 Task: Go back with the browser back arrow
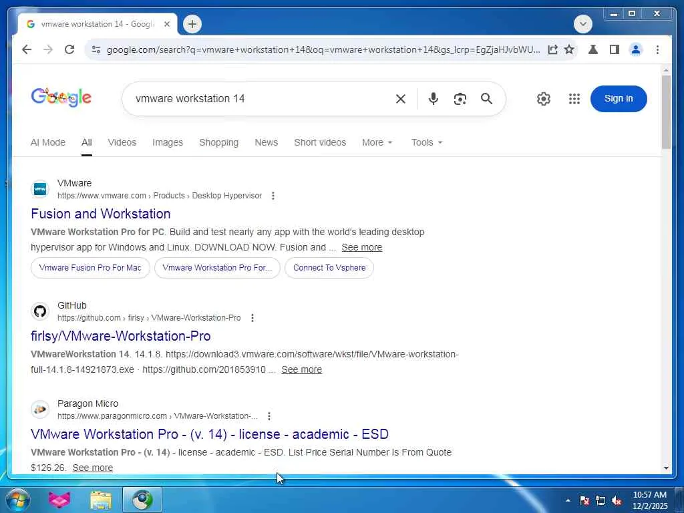point(27,49)
